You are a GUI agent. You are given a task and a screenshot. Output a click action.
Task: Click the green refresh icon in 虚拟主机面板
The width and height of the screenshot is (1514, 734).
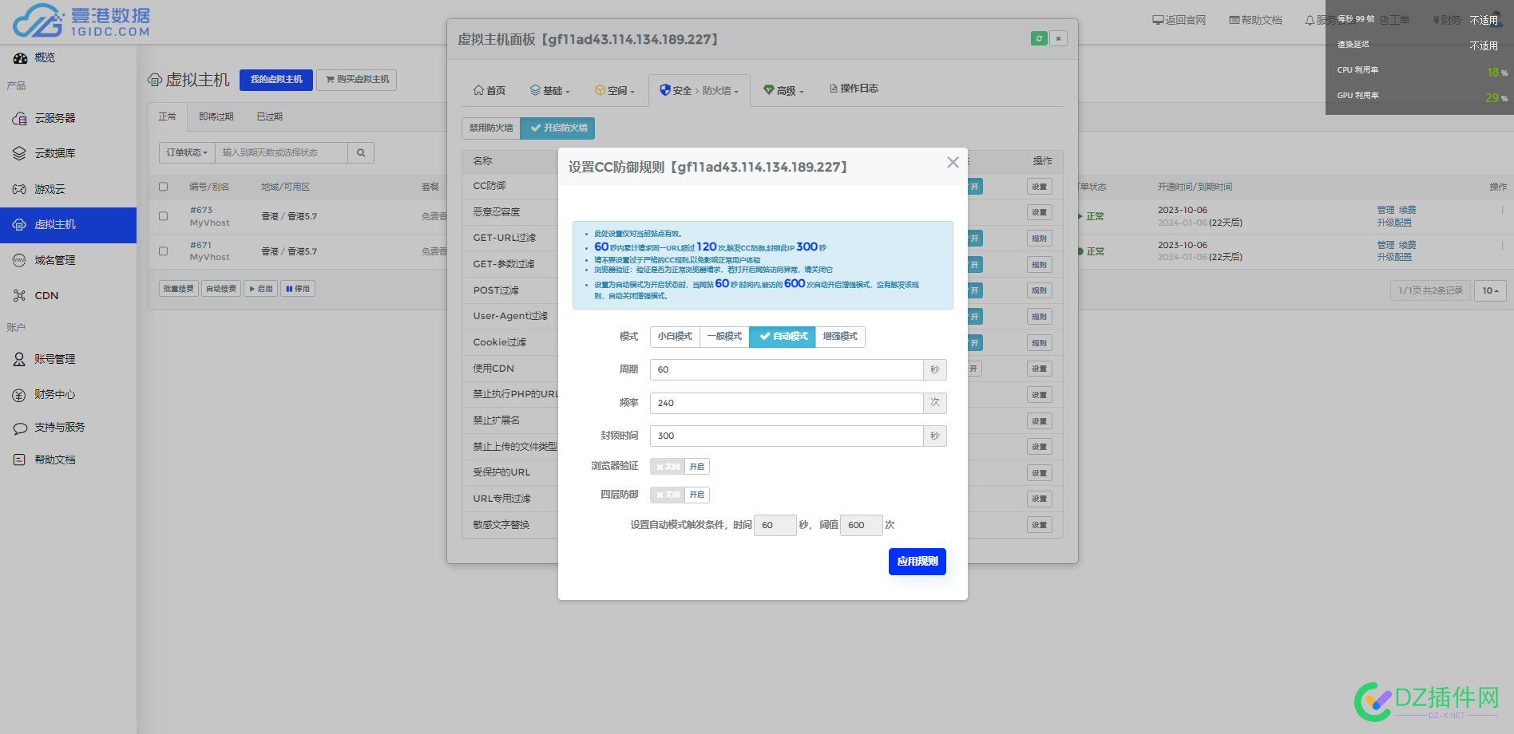1039,38
